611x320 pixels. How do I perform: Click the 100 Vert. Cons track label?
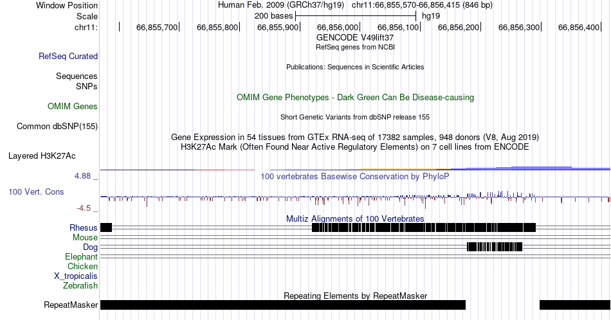[x=36, y=191]
